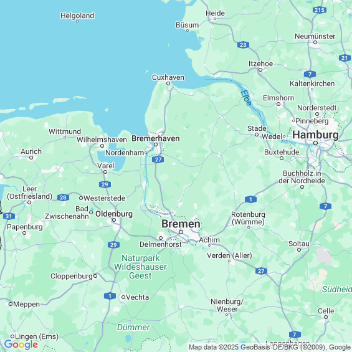Select the Neumünster town marker
This screenshot has height=352, width=352.
(315, 42)
